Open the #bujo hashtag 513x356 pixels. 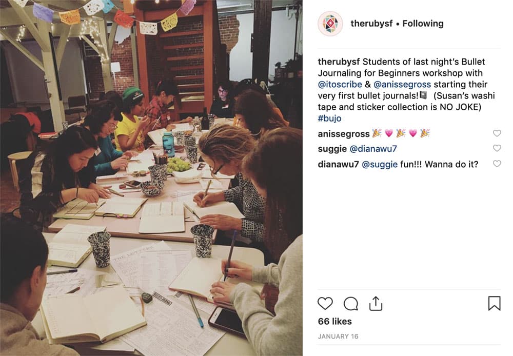[329, 118]
